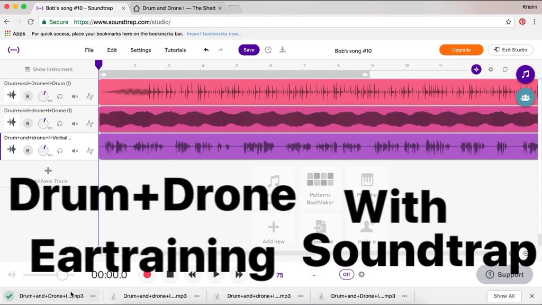Click Import bookmarks now link
Screen dimensions: 542x305
point(214,33)
